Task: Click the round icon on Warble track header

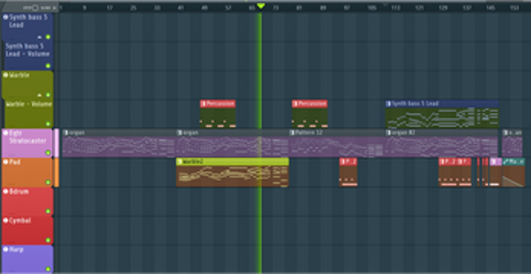Action: coord(5,75)
